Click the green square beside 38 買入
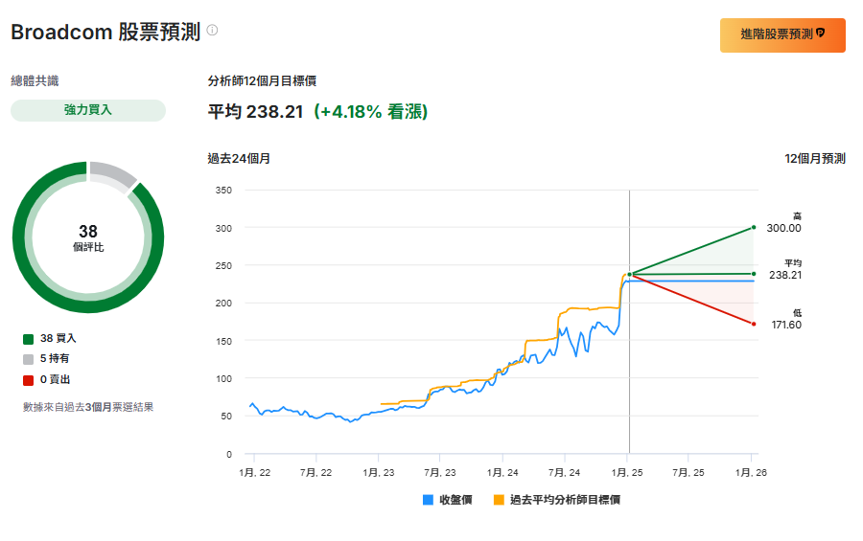 (x=29, y=338)
